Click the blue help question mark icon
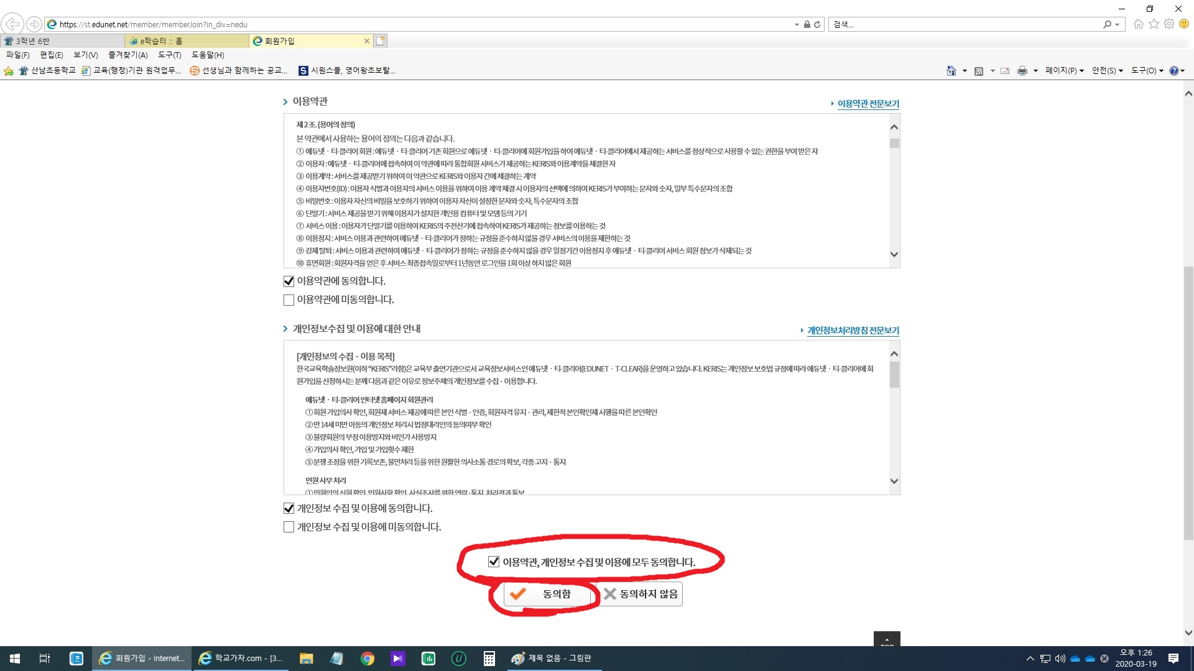Image resolution: width=1194 pixels, height=671 pixels. 1173,71
